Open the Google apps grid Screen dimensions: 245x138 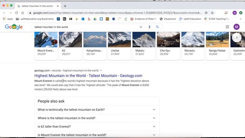pos(227,27)
